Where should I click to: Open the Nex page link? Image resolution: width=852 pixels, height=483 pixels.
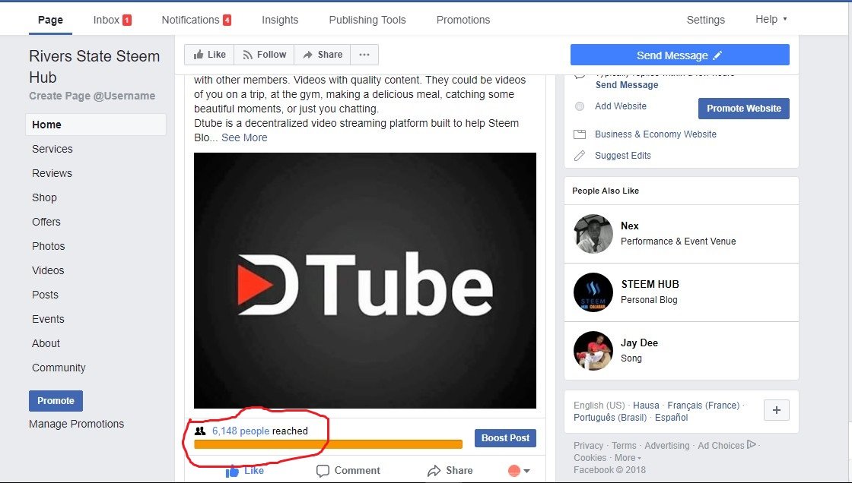tap(630, 226)
